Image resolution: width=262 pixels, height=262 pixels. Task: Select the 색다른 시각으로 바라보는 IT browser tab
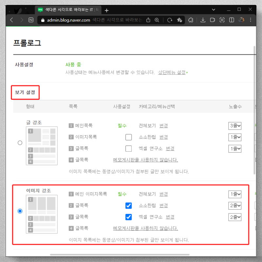coord(68,10)
